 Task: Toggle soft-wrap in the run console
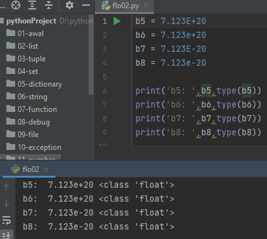[6, 220]
